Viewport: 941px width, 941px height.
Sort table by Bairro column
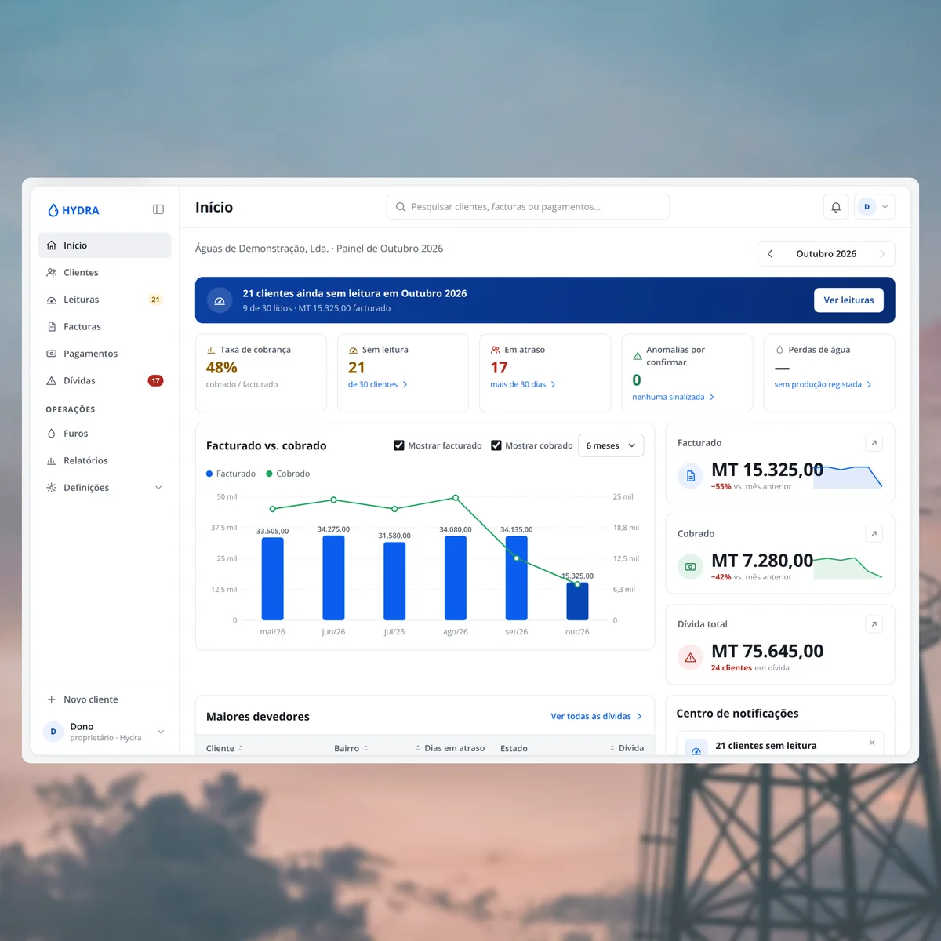tap(351, 748)
